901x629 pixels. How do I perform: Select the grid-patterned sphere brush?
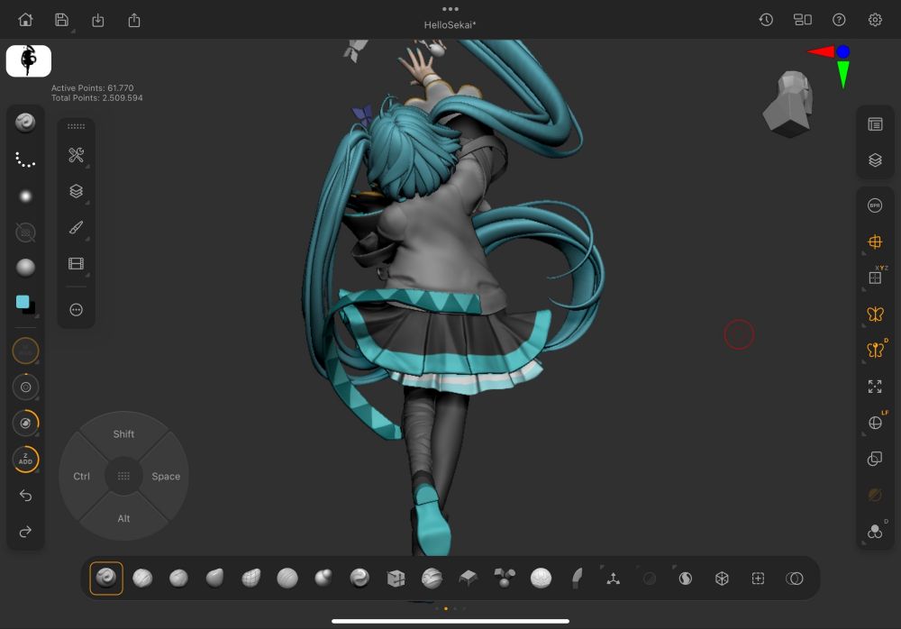[251, 578]
